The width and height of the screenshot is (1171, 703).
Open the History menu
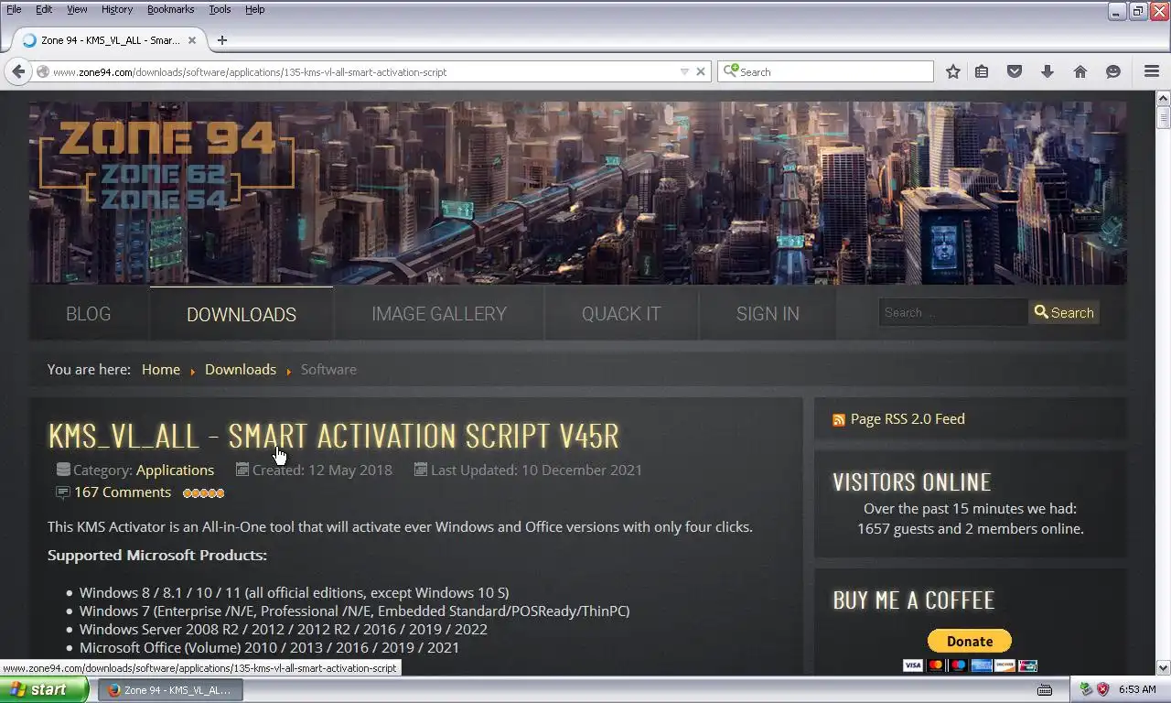(x=117, y=9)
